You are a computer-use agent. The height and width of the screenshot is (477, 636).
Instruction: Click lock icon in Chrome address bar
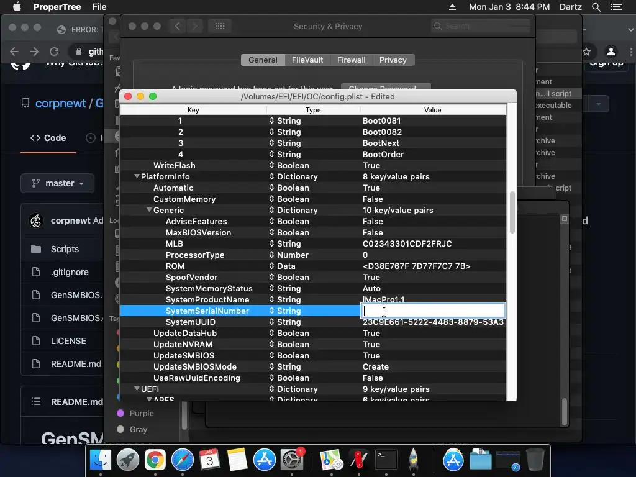coord(79,52)
